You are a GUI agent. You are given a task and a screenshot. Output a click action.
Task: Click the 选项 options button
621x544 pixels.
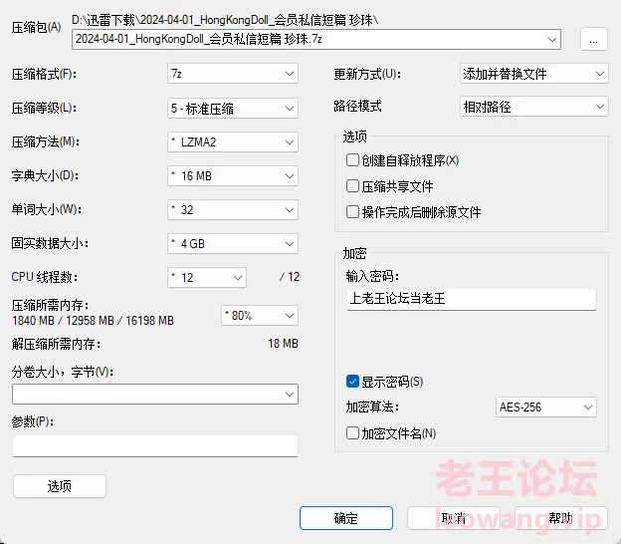[60, 486]
